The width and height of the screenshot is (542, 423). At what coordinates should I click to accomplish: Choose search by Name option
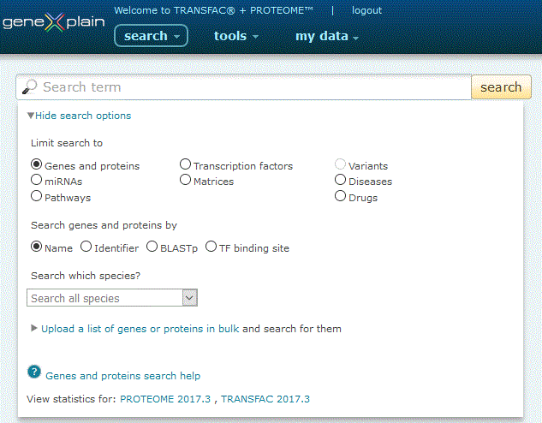pos(36,247)
